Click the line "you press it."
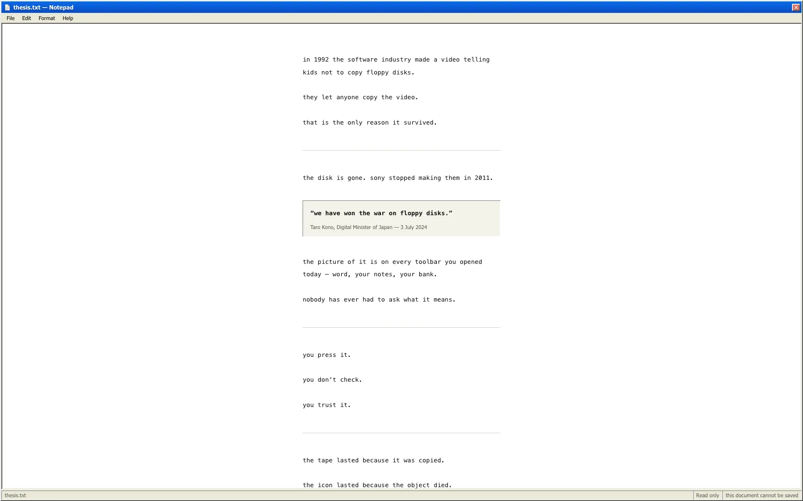This screenshot has width=803, height=501. coord(326,355)
